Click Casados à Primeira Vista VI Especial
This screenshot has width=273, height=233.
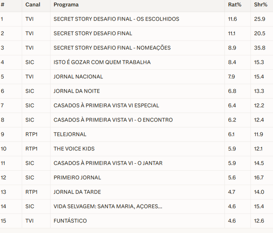point(106,106)
